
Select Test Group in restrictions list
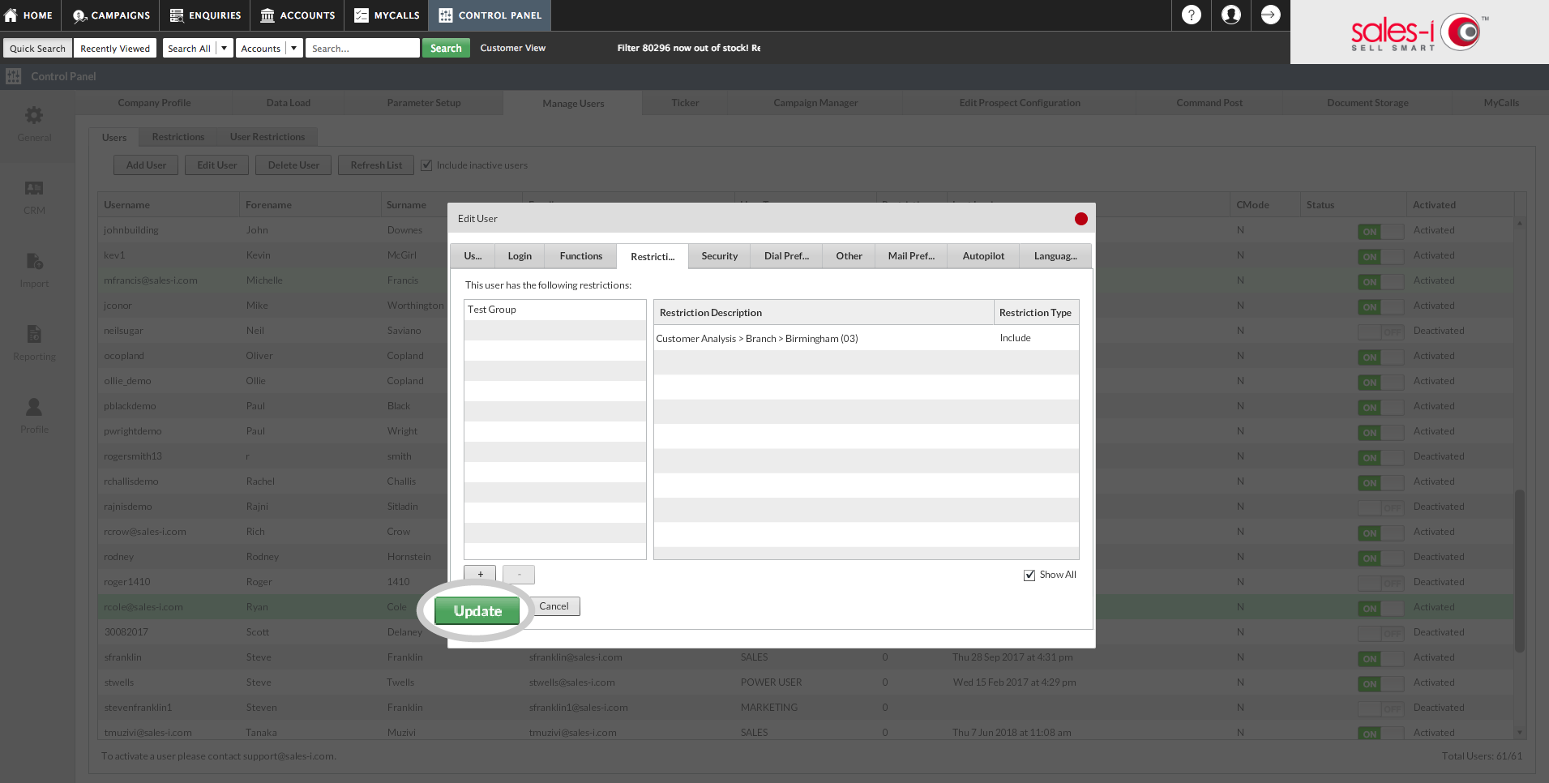[555, 310]
